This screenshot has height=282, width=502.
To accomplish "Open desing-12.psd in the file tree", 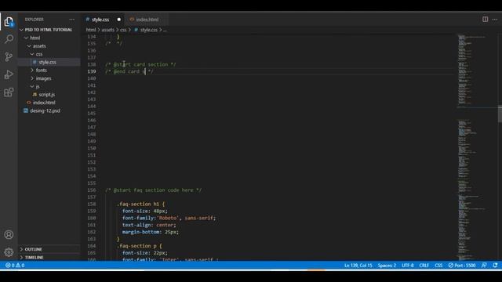I will click(45, 110).
